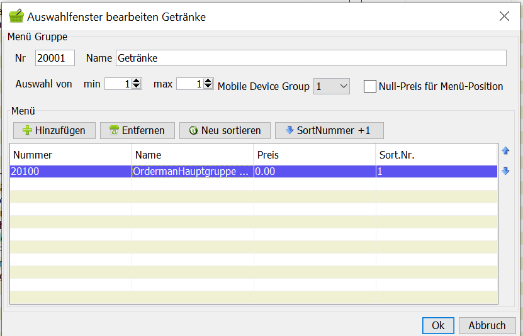Click the Nr field showing 20001

coord(55,58)
